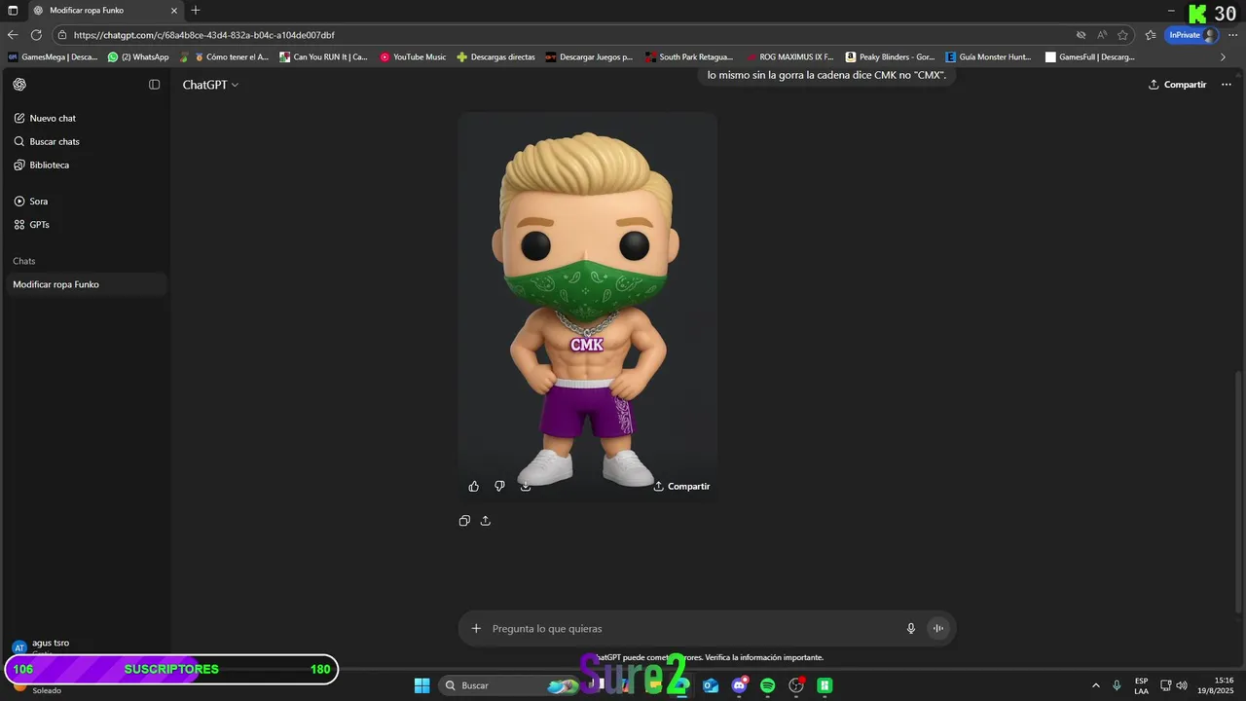The width and height of the screenshot is (1246, 701).
Task: Open the volume control in system tray
Action: pyautogui.click(x=1181, y=685)
